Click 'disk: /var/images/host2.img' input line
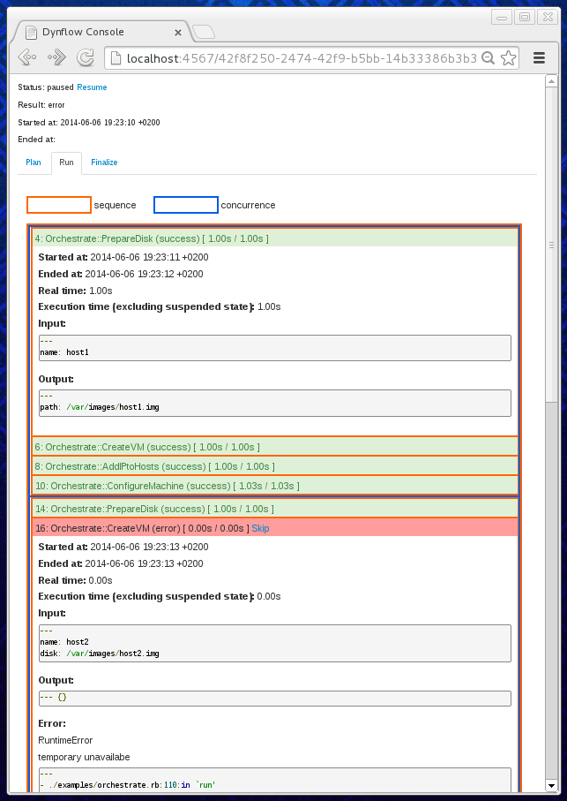 (100, 654)
